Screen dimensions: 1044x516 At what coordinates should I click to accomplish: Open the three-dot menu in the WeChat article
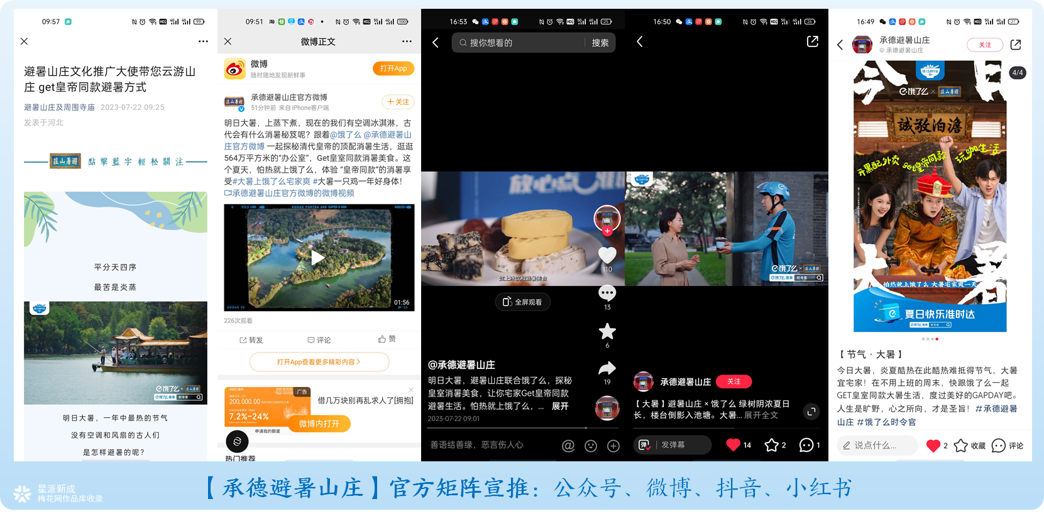pyautogui.click(x=203, y=41)
